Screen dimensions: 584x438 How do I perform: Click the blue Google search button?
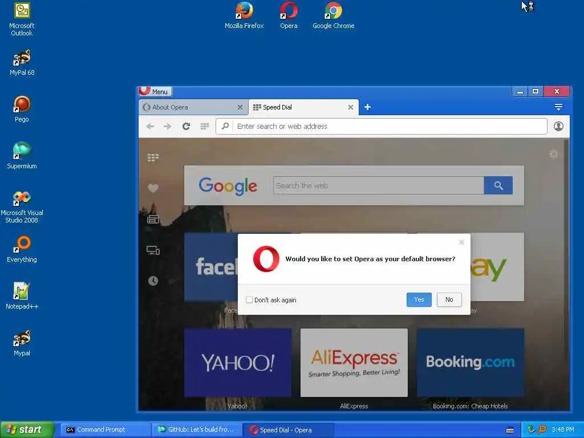[x=498, y=185]
